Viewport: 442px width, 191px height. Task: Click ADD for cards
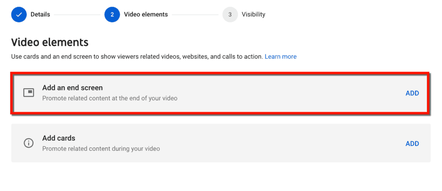412,144
